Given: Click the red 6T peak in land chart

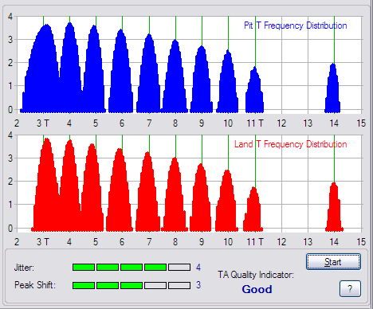Looking at the screenshot, I should pos(120,190).
